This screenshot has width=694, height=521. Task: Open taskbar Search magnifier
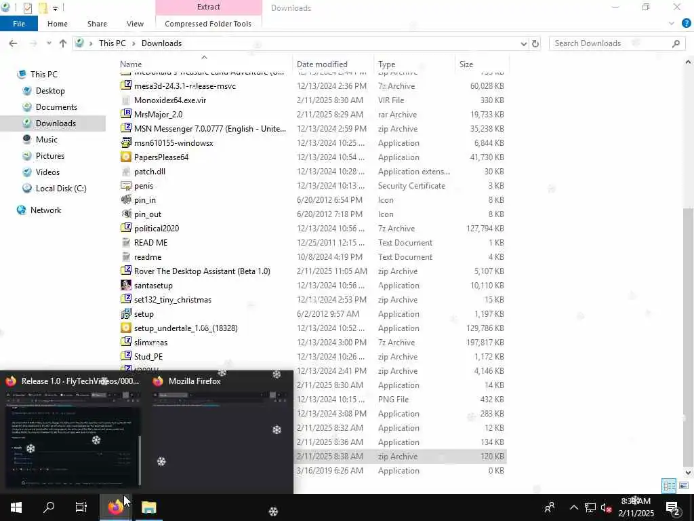(x=49, y=507)
